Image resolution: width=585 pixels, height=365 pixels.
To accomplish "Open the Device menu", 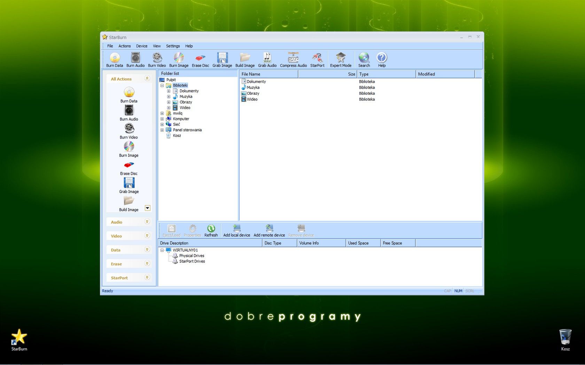I will tap(142, 46).
